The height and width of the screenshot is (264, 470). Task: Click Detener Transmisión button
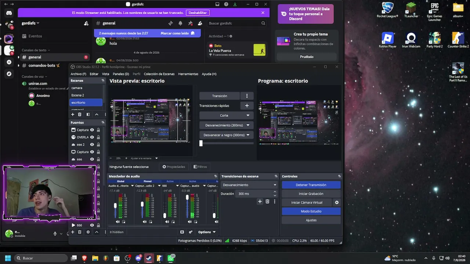pos(311,185)
